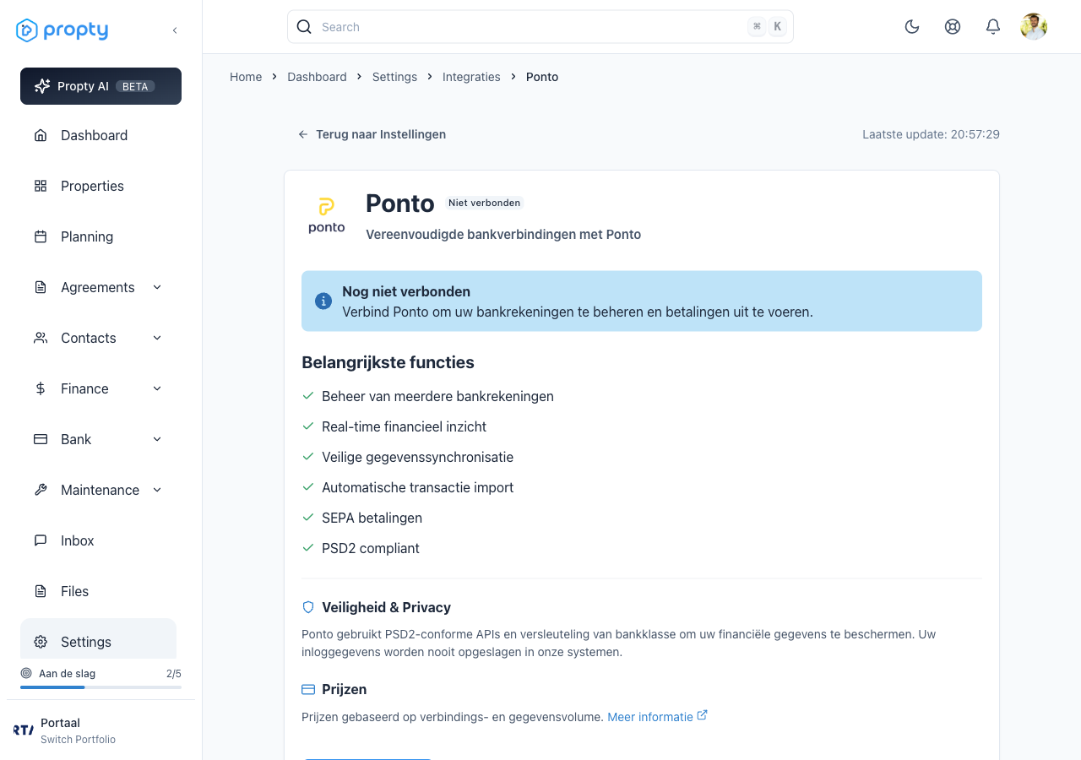This screenshot has width=1081, height=760.
Task: Collapse the sidebar with the chevron
Action: pos(175,30)
